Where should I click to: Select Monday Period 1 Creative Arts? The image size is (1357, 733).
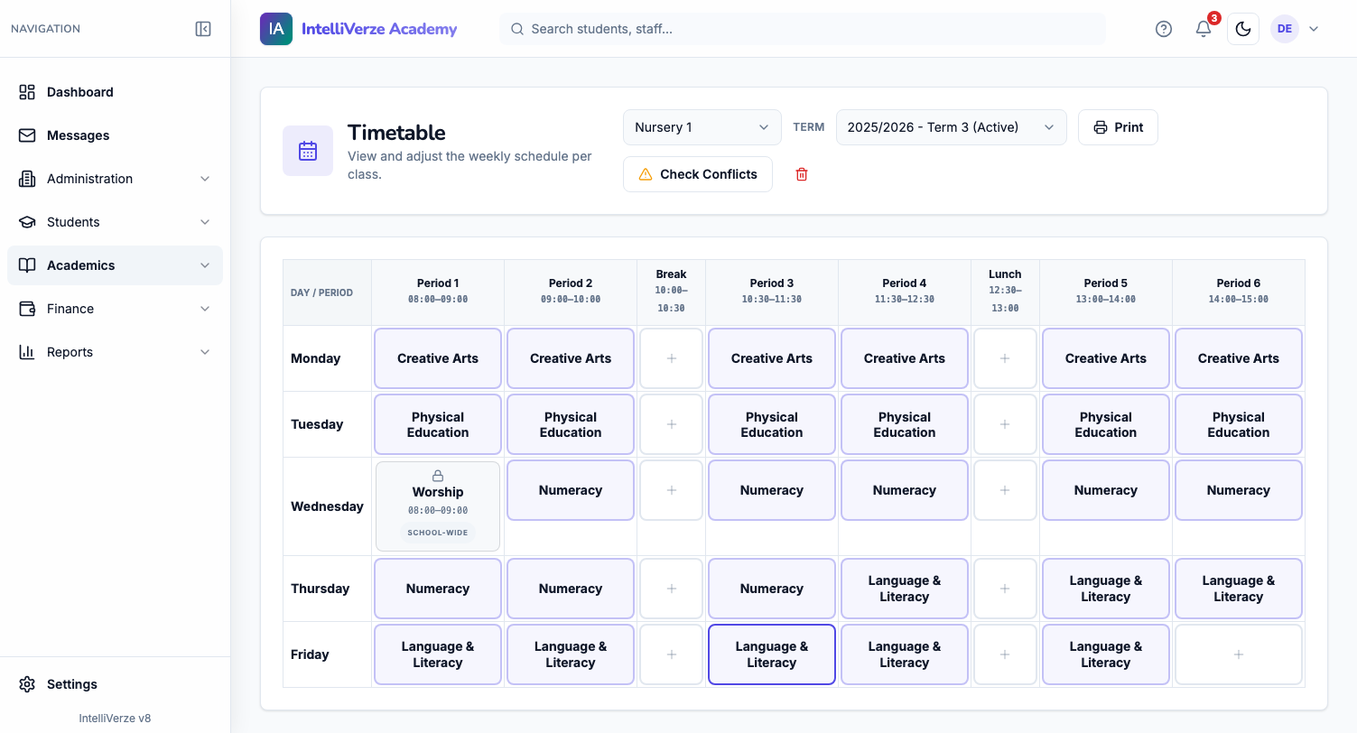tap(438, 358)
